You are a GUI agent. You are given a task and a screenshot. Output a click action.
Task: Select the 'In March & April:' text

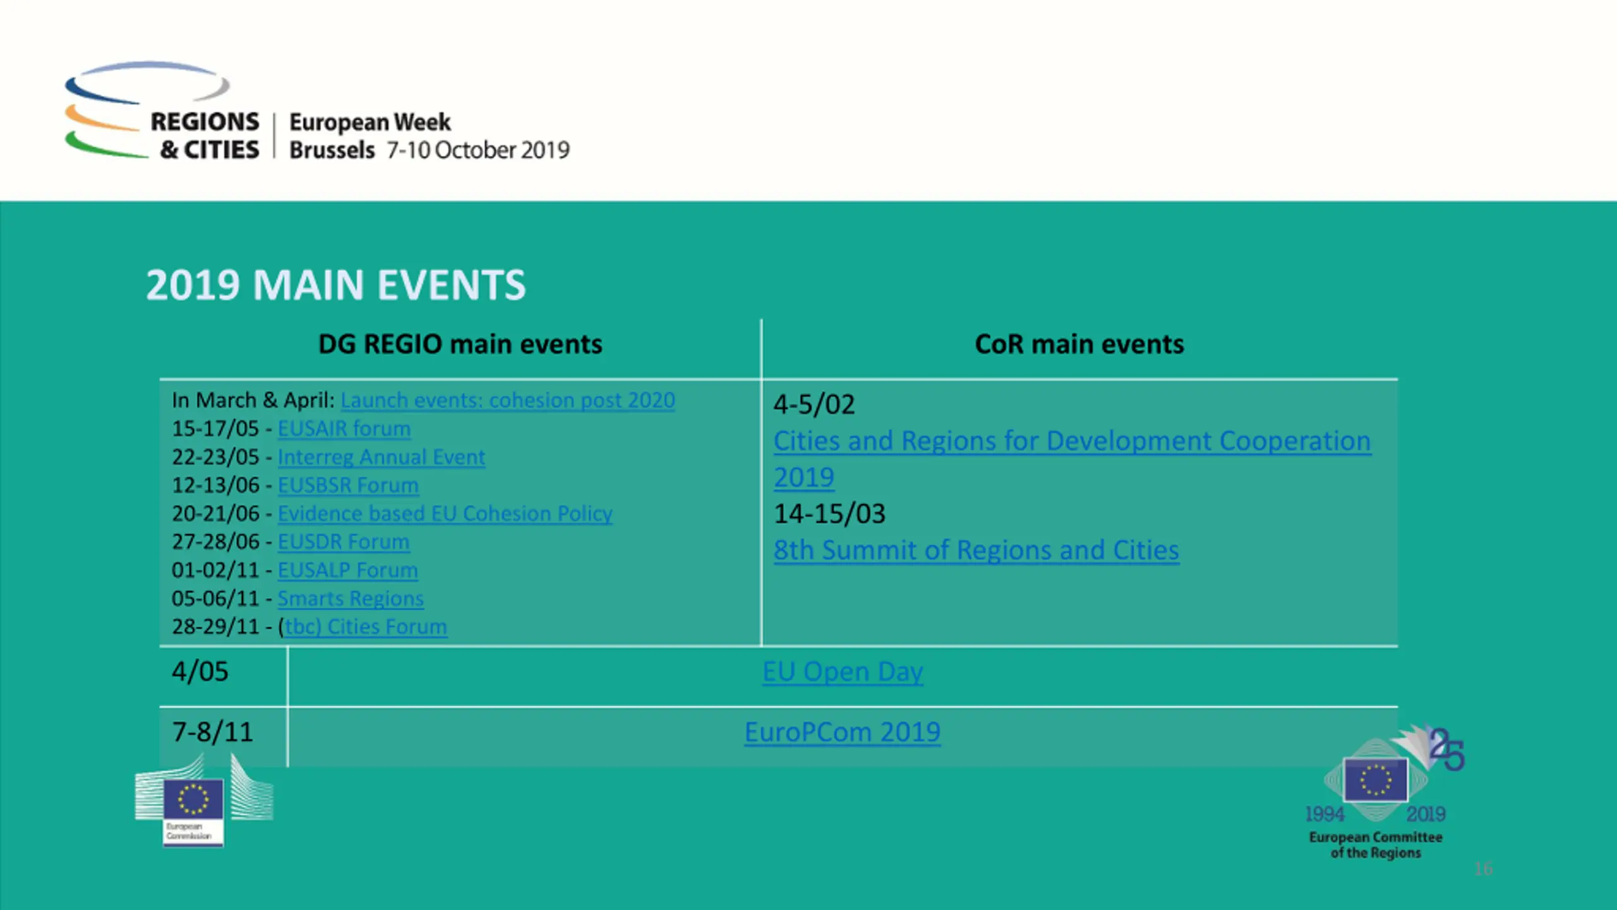coord(253,401)
